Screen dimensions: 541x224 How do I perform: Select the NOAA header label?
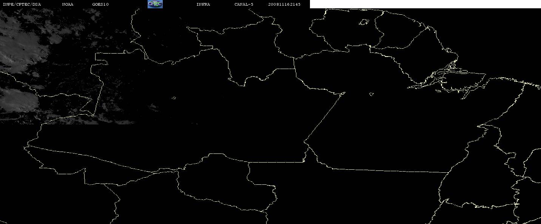tap(68, 5)
